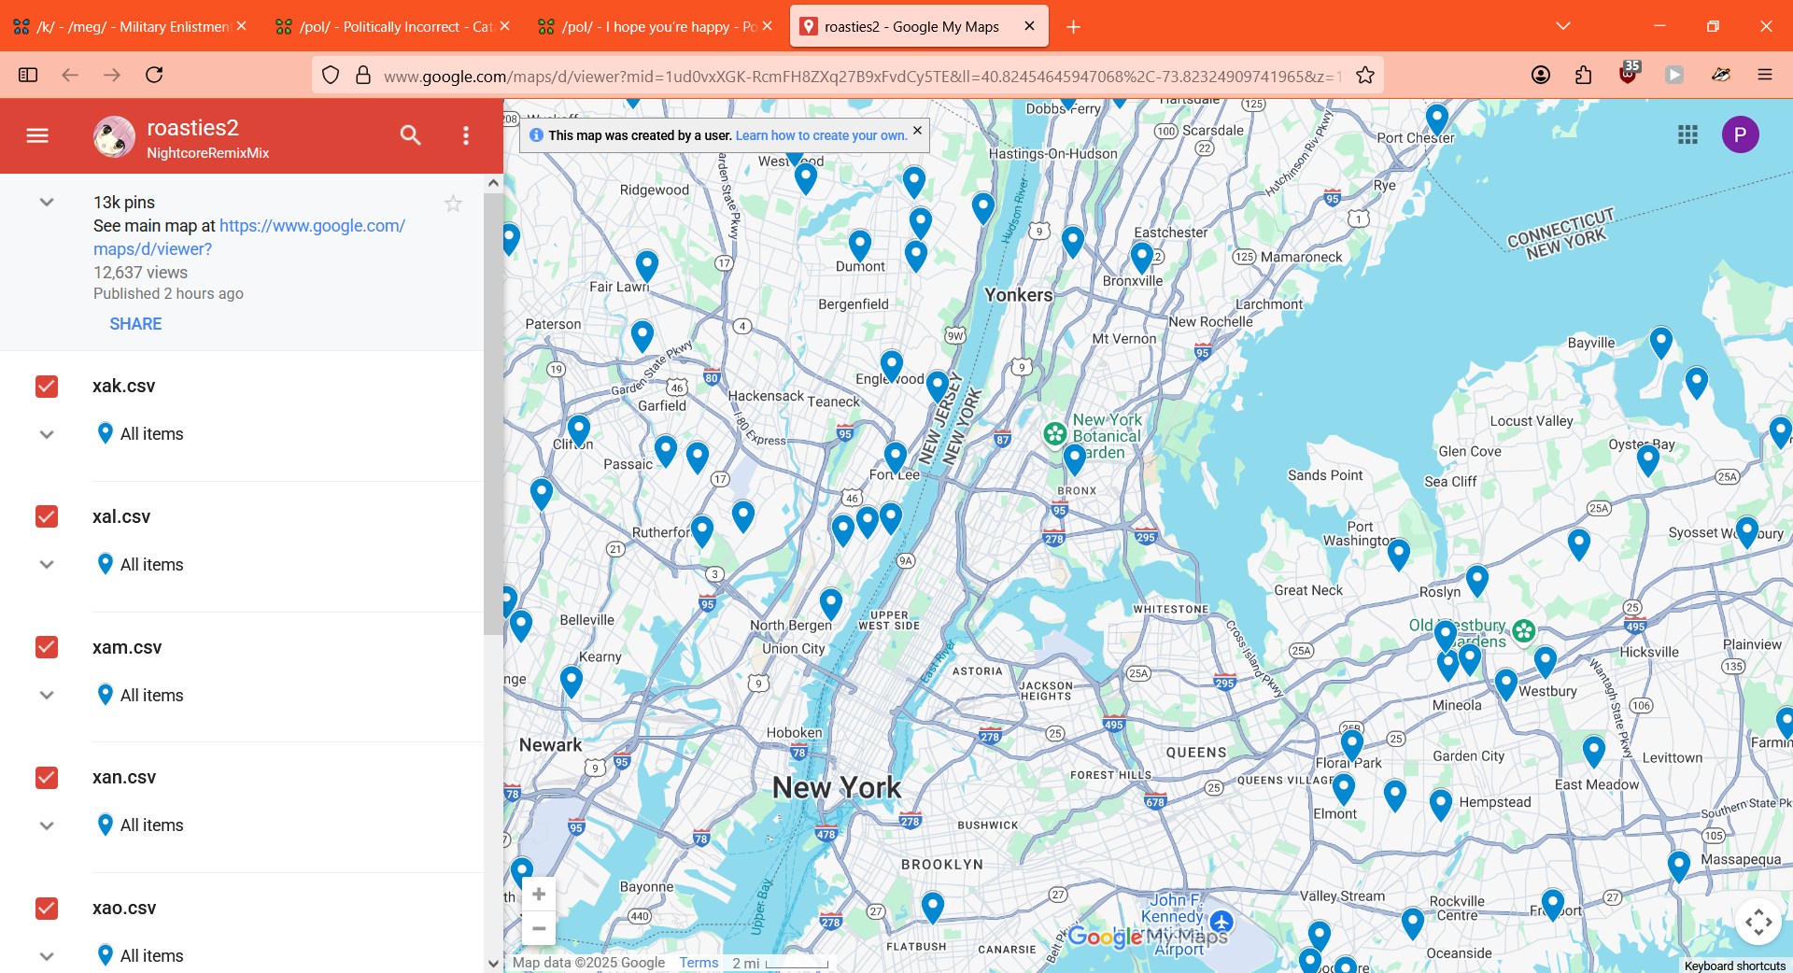
Task: Click the xam.csv layer title
Action: [x=127, y=647]
